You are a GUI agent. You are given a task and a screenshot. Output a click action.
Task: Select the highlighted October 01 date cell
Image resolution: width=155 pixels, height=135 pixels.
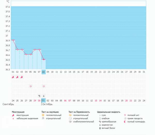point(43,100)
